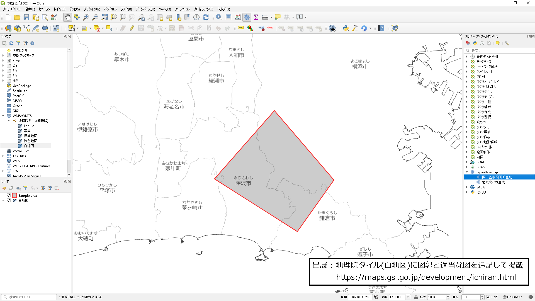Open the scale 1:100000 dropdown
This screenshot has height=301, width=535.
pos(408,297)
